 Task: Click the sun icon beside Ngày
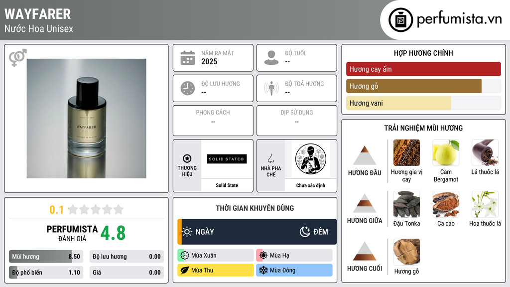187,232
